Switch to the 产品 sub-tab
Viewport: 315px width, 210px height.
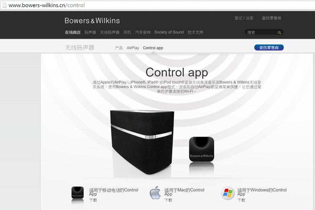[119, 48]
